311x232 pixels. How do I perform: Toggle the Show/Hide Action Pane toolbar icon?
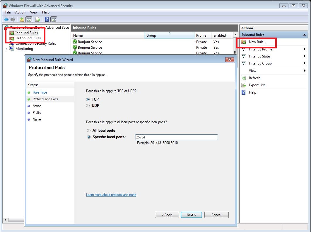(x=54, y=19)
